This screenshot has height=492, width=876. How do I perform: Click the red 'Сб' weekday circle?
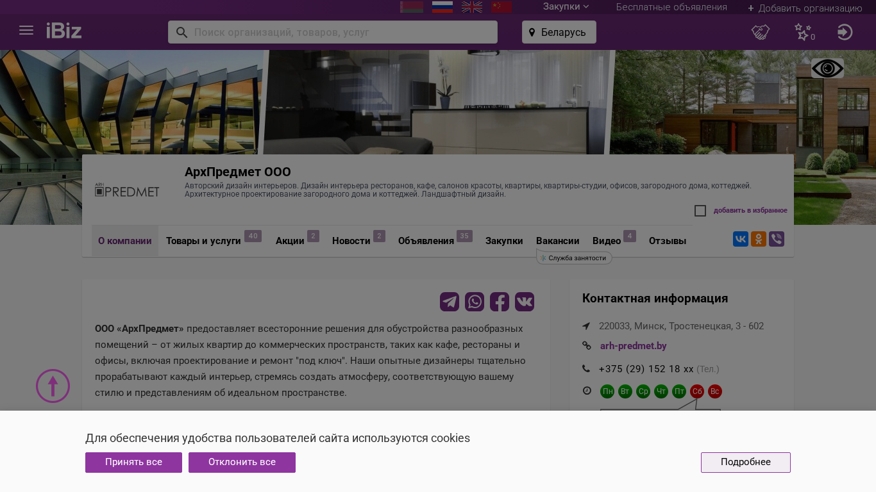pos(697,391)
